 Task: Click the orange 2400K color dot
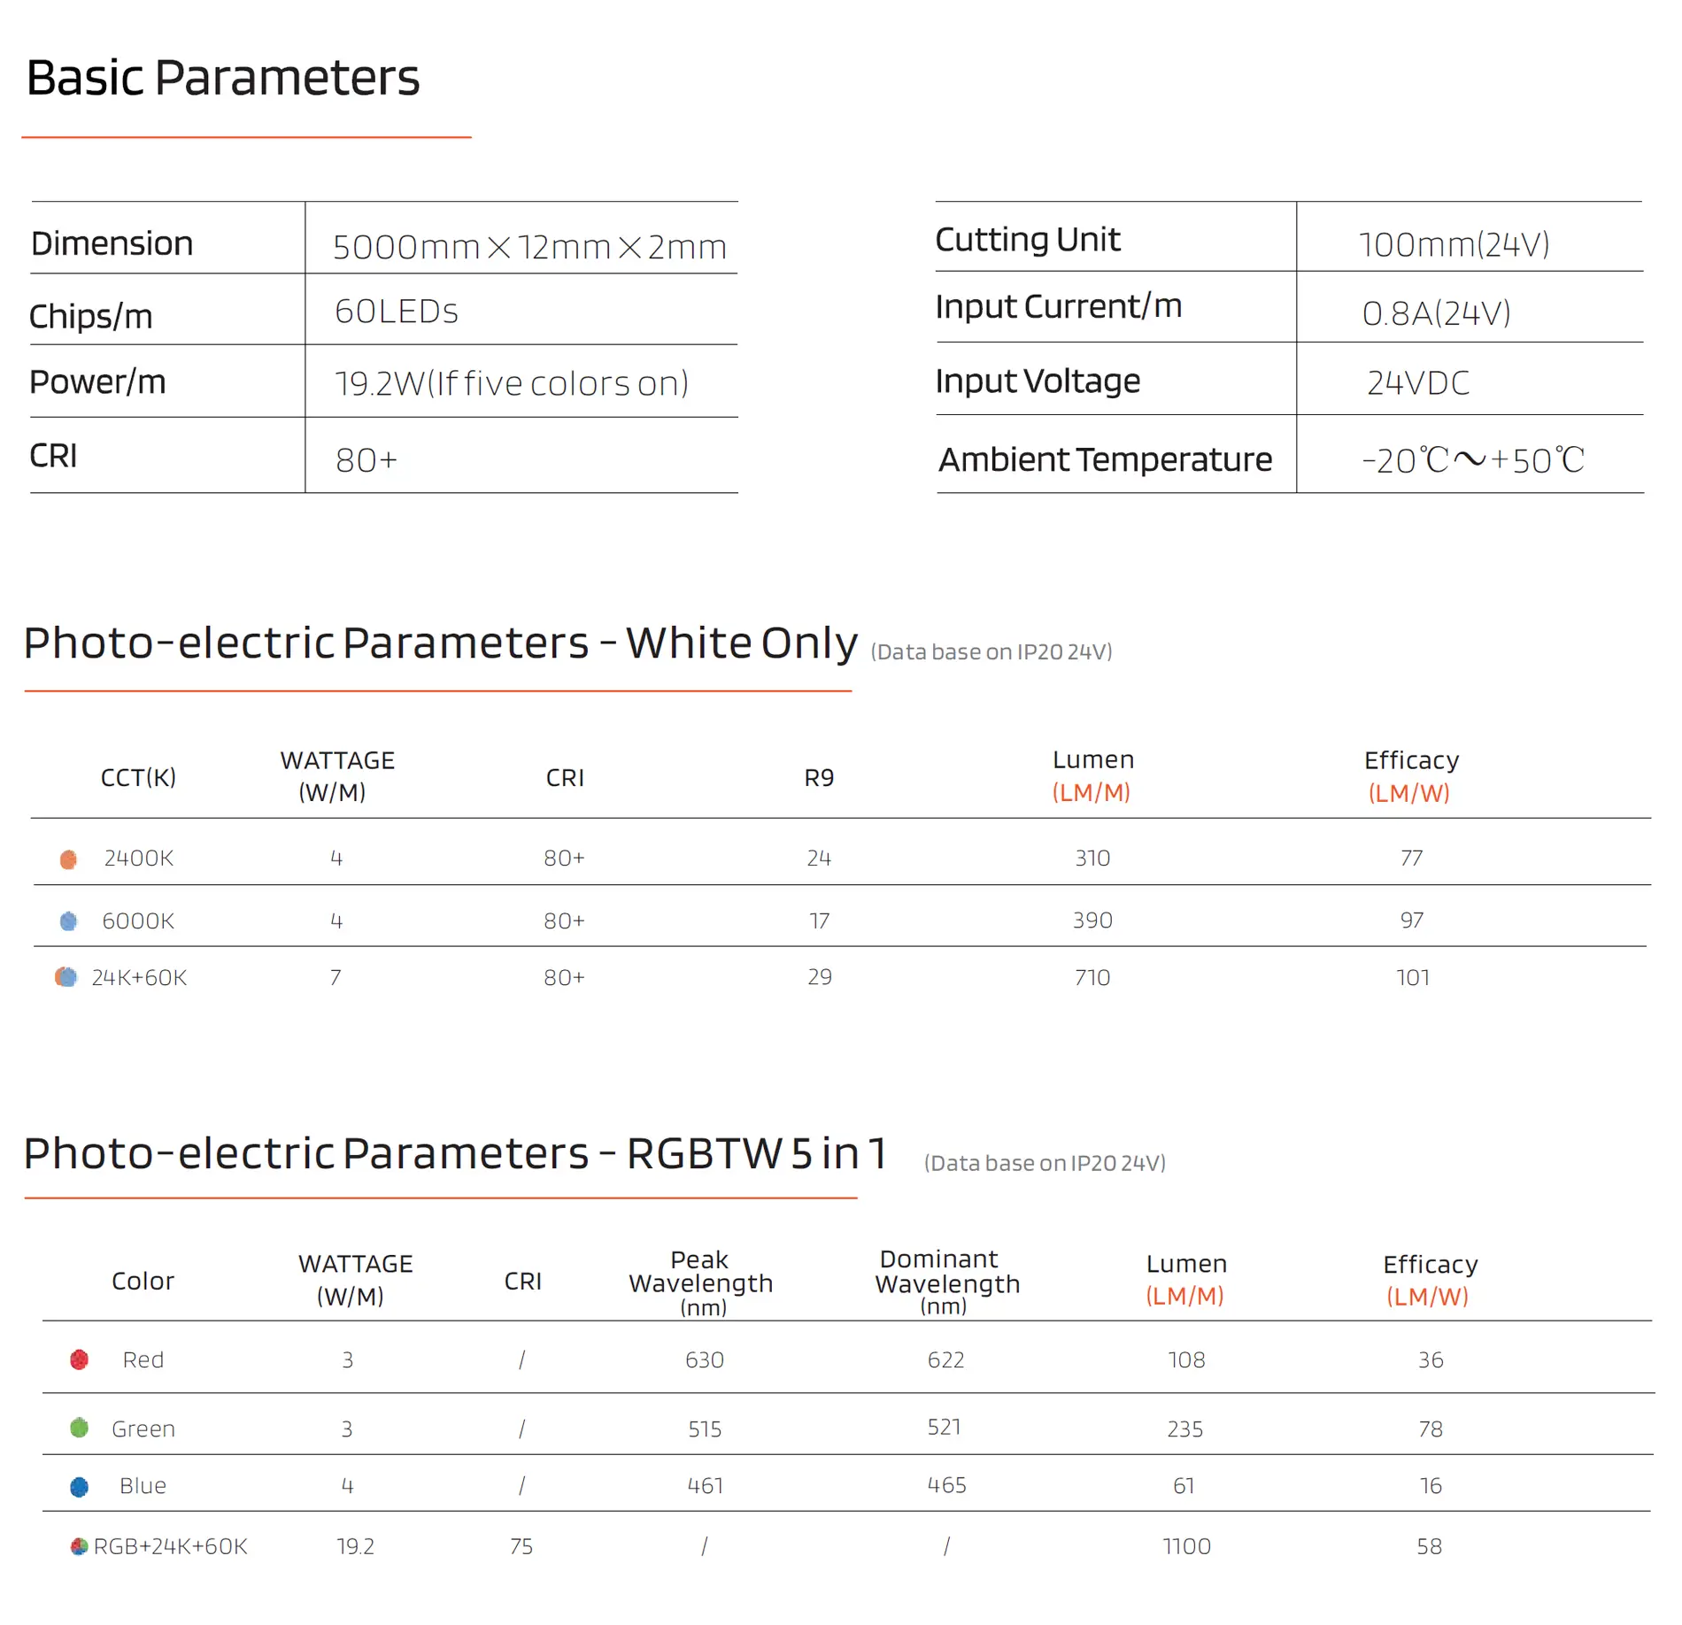(x=68, y=859)
